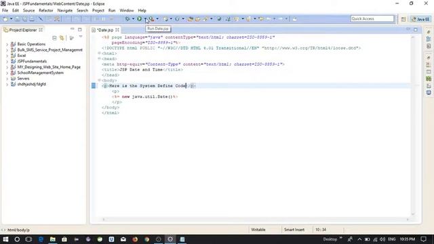Click the Writable status bar entry
The width and height of the screenshot is (434, 244).
(258, 230)
